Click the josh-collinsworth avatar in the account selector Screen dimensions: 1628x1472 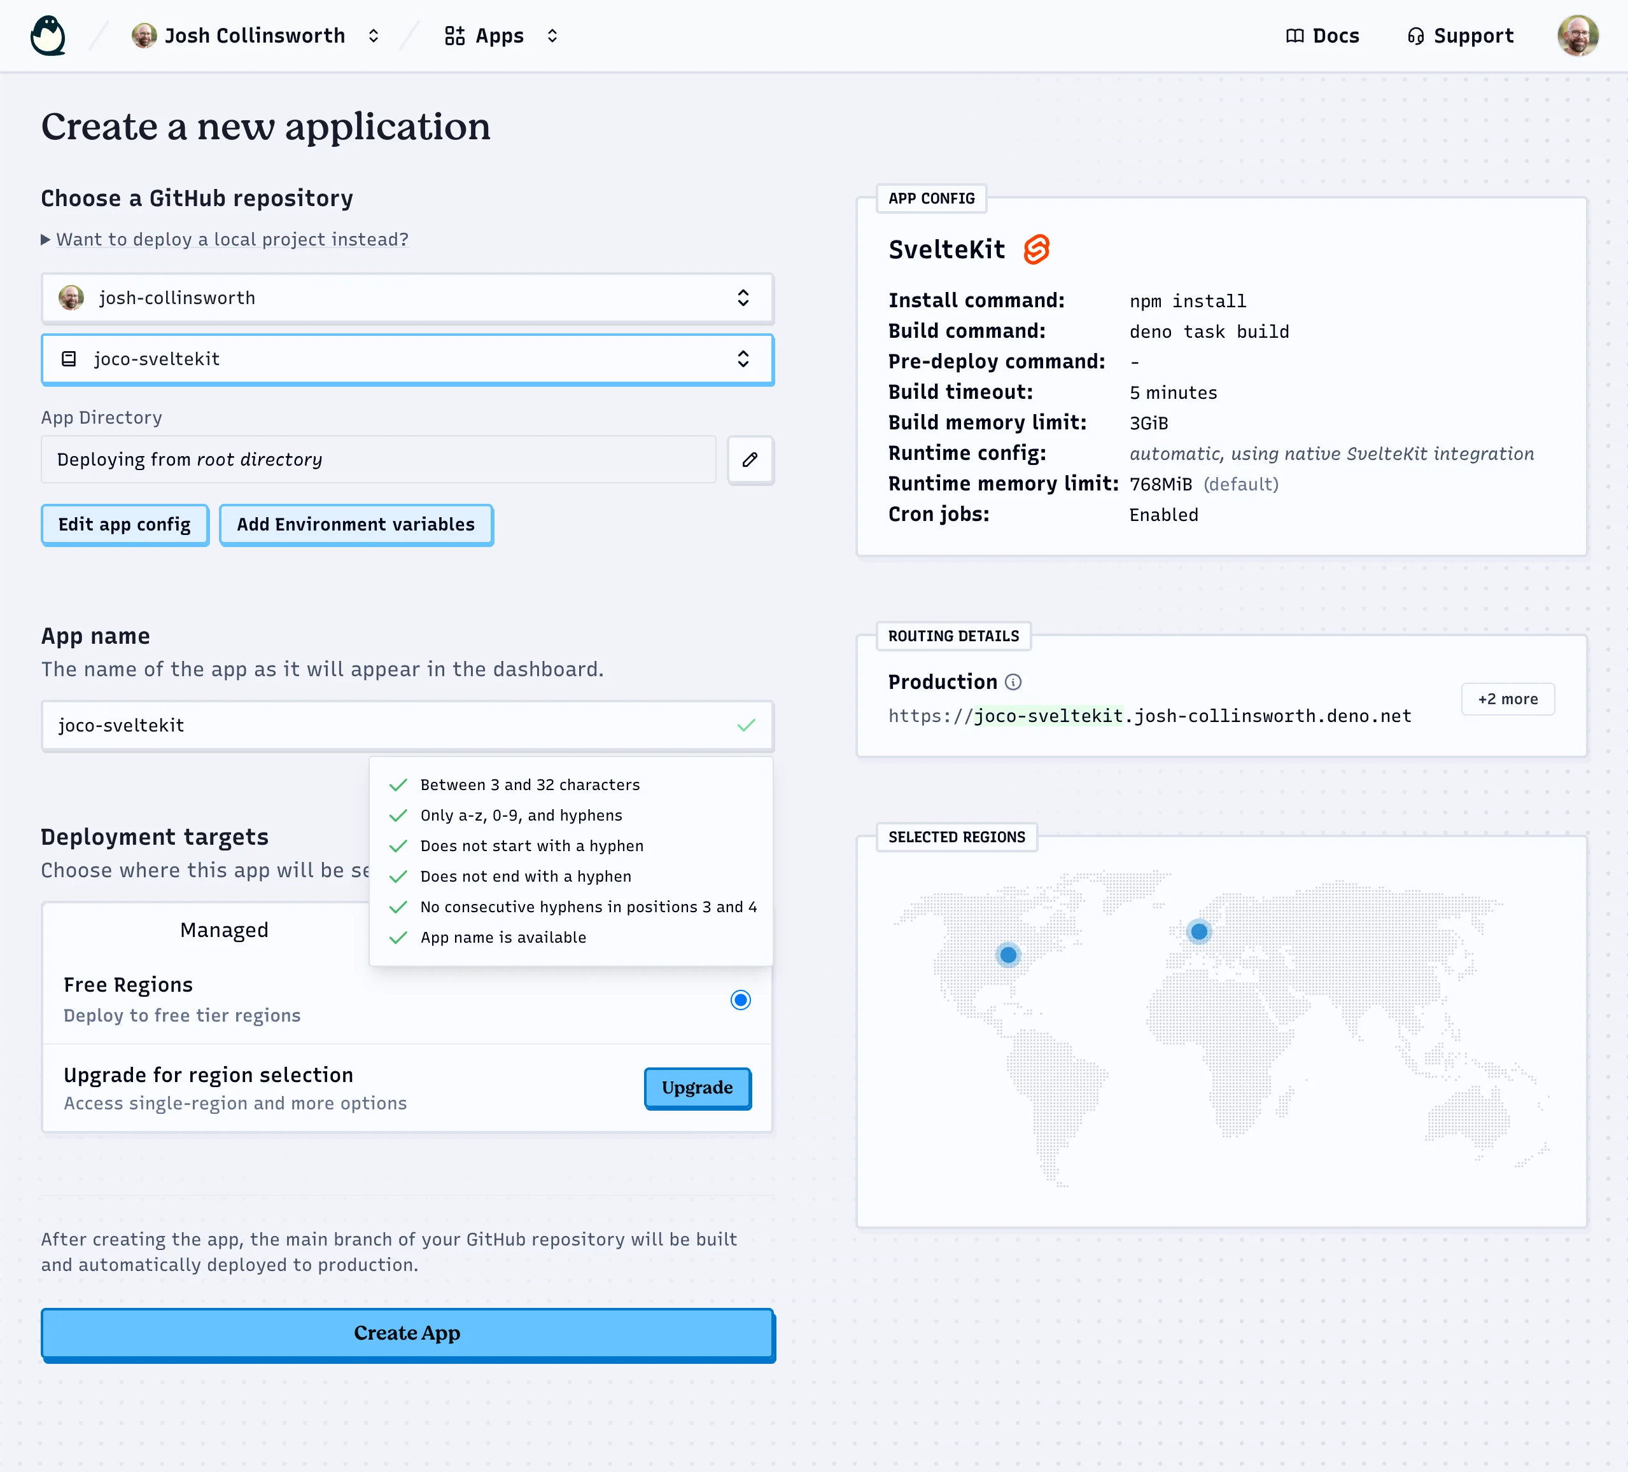click(x=71, y=298)
